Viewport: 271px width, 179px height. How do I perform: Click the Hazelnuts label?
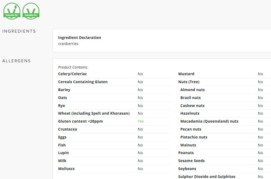pos(190,113)
